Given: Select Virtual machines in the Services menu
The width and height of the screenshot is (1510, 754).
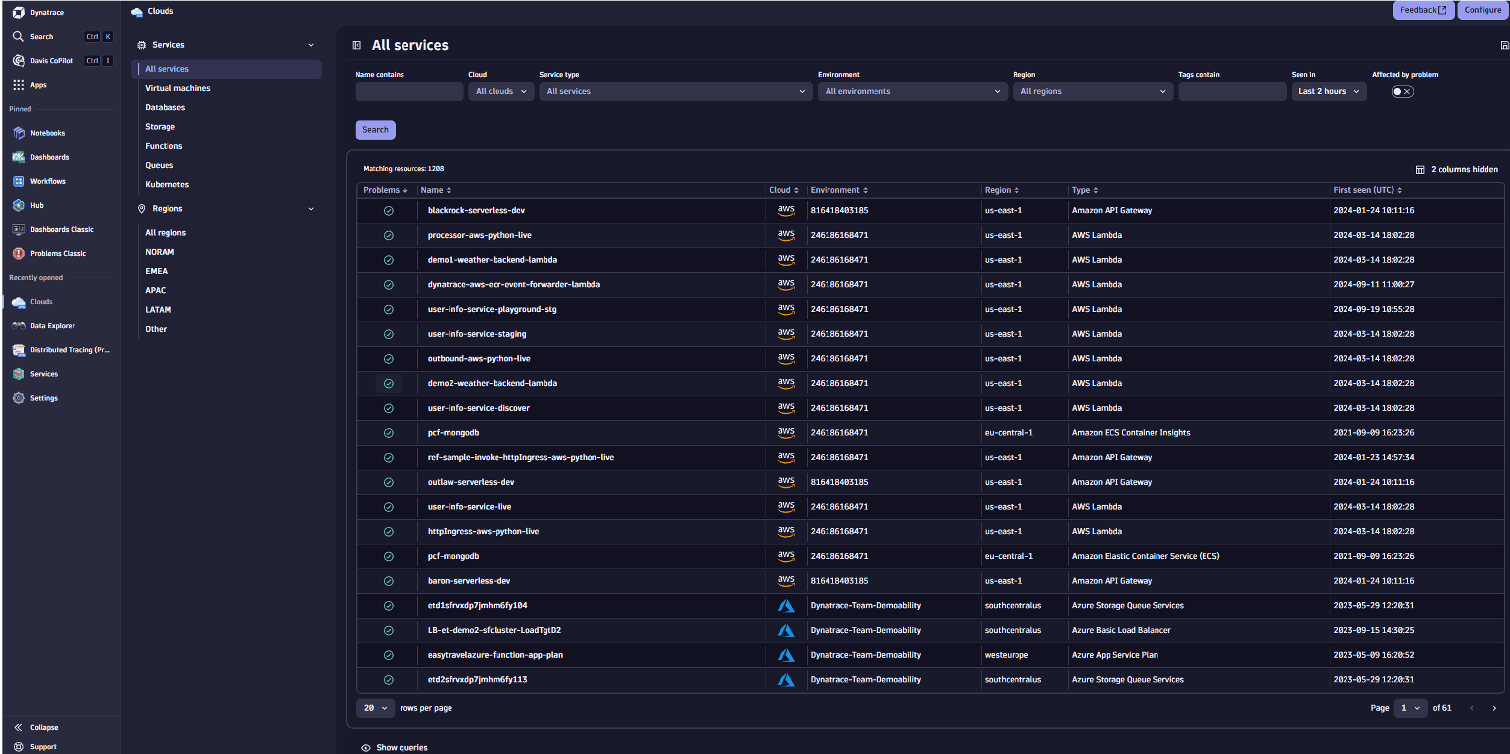Looking at the screenshot, I should 178,88.
